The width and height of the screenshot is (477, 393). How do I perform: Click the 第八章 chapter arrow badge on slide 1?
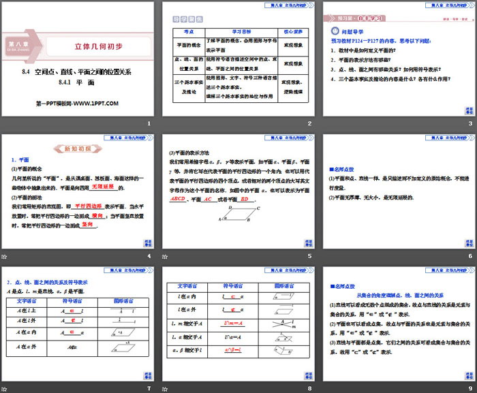click(x=23, y=46)
